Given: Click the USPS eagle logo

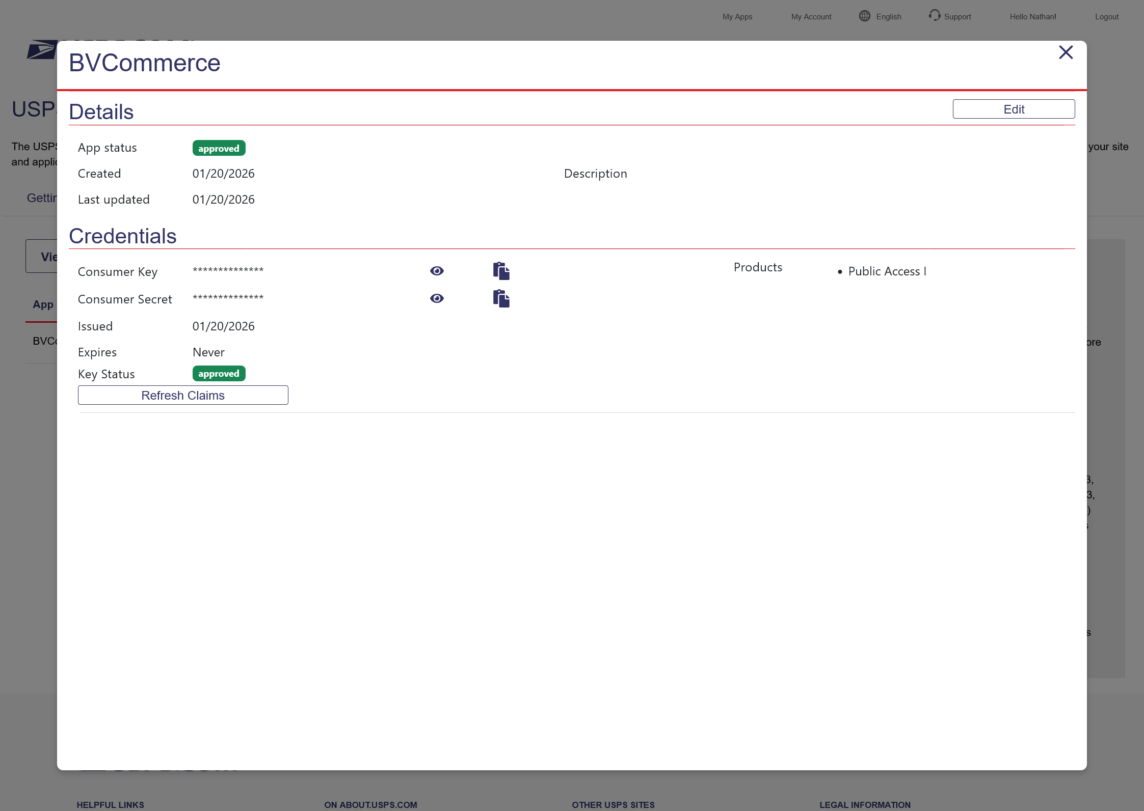Looking at the screenshot, I should (41, 50).
